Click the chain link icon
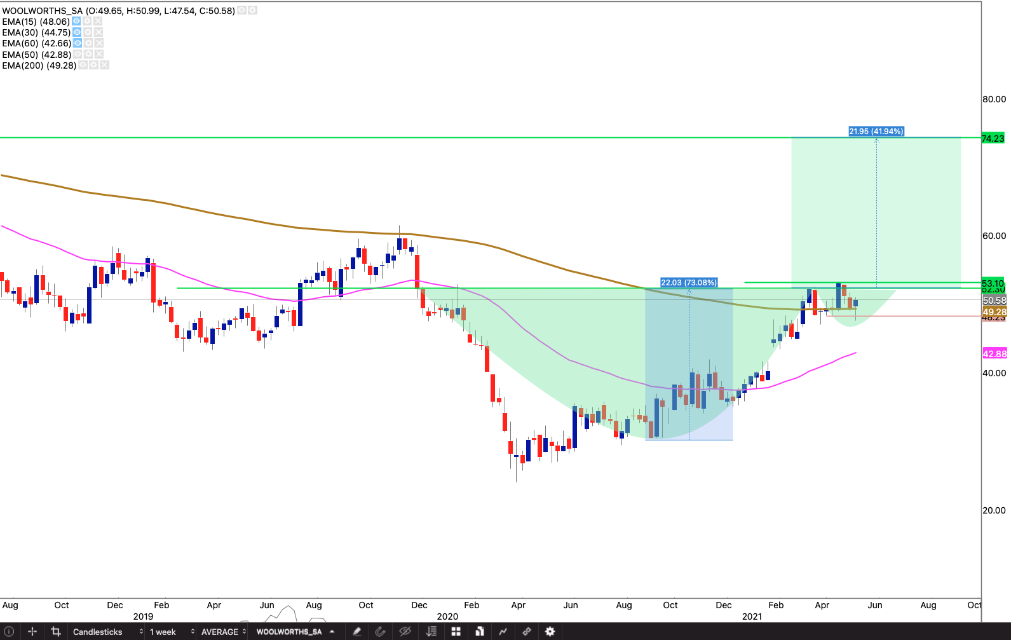1011x640 pixels. 526,632
